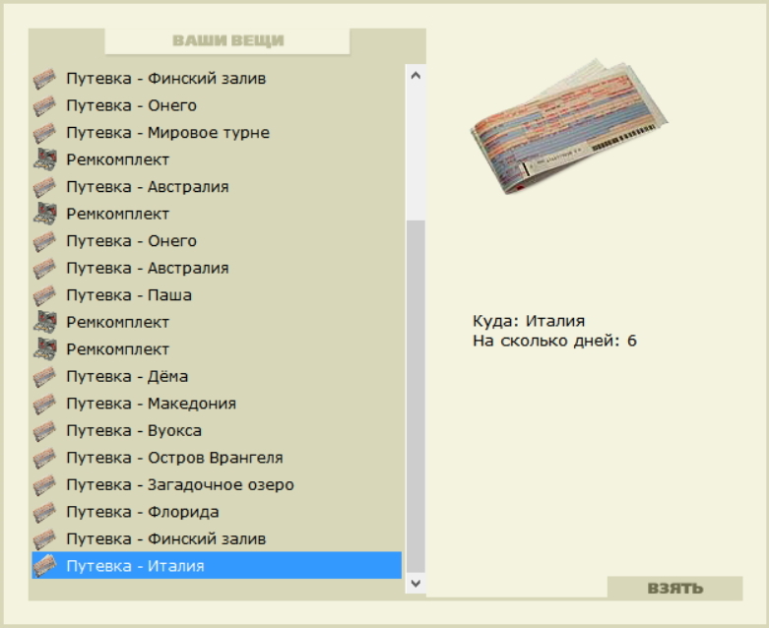Click the На сколько дней: 6 line
The width and height of the screenshot is (769, 628).
tap(554, 341)
